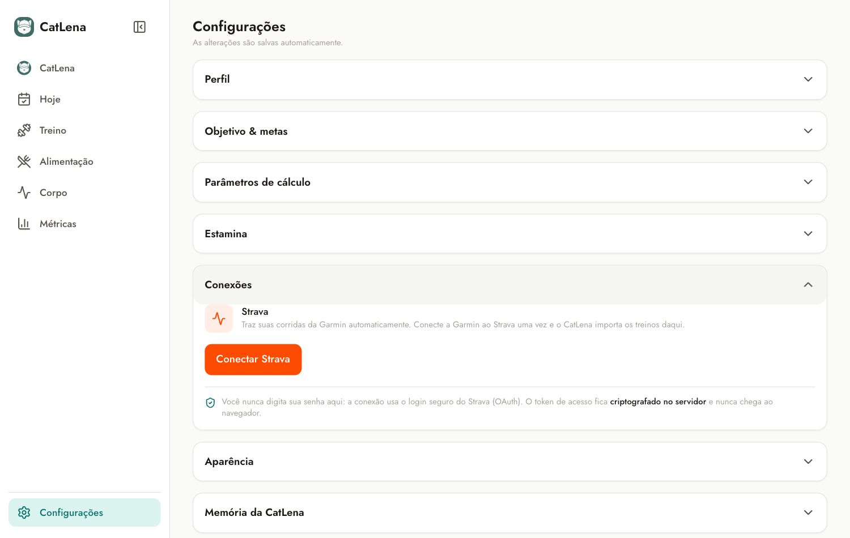This screenshot has height=538, width=850.
Task: Click the Conectar Strava button
Action: tap(253, 360)
